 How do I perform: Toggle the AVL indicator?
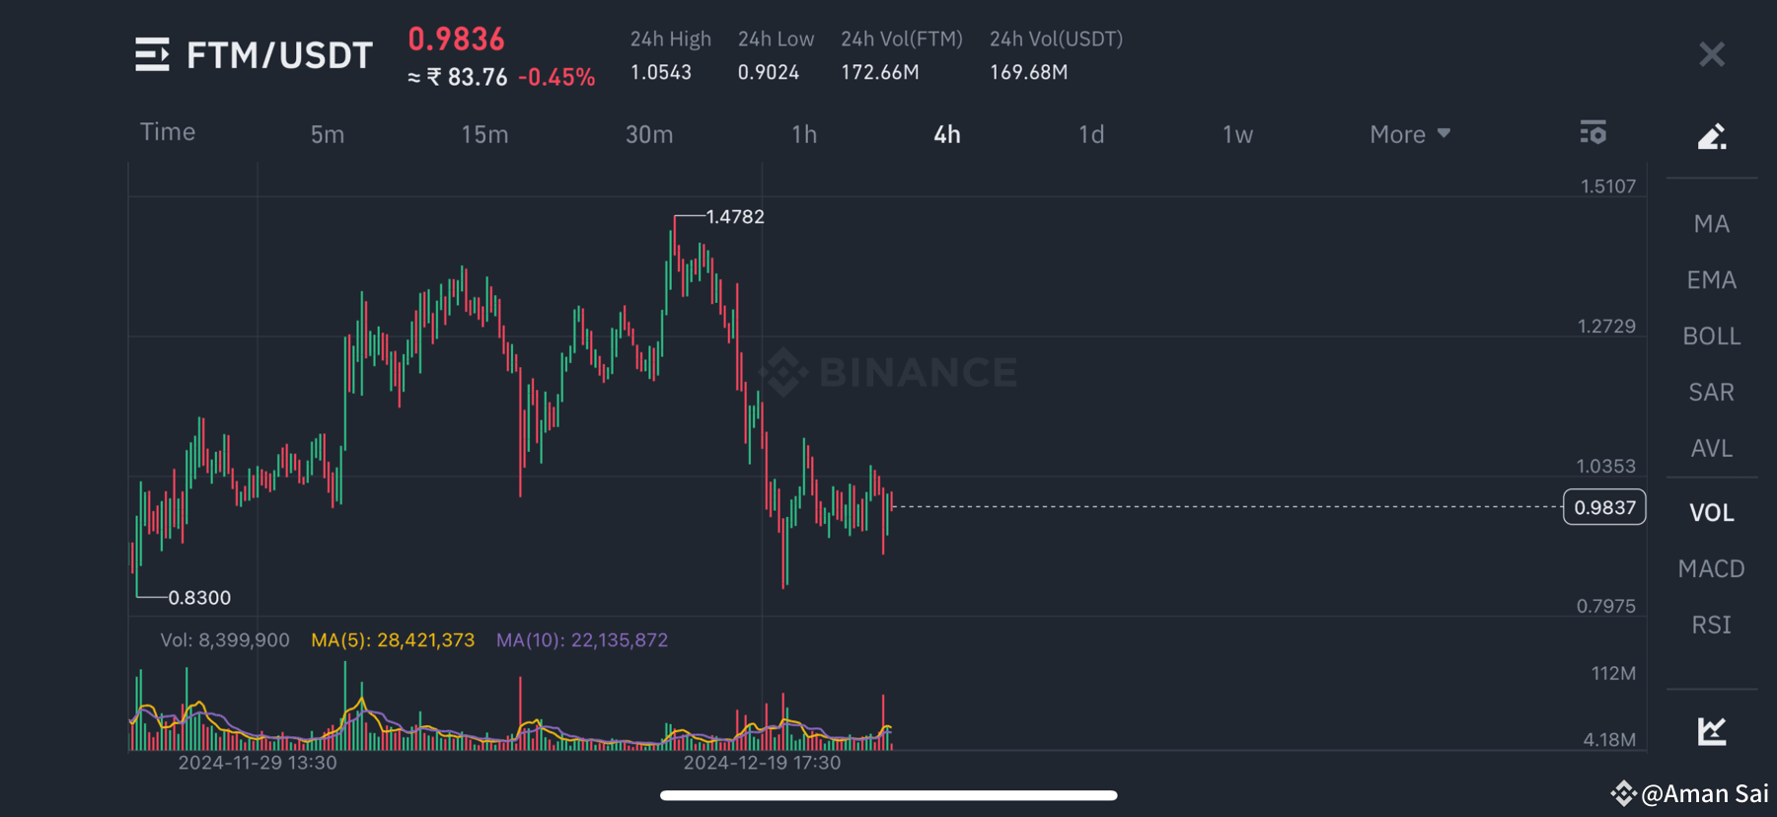click(1711, 448)
